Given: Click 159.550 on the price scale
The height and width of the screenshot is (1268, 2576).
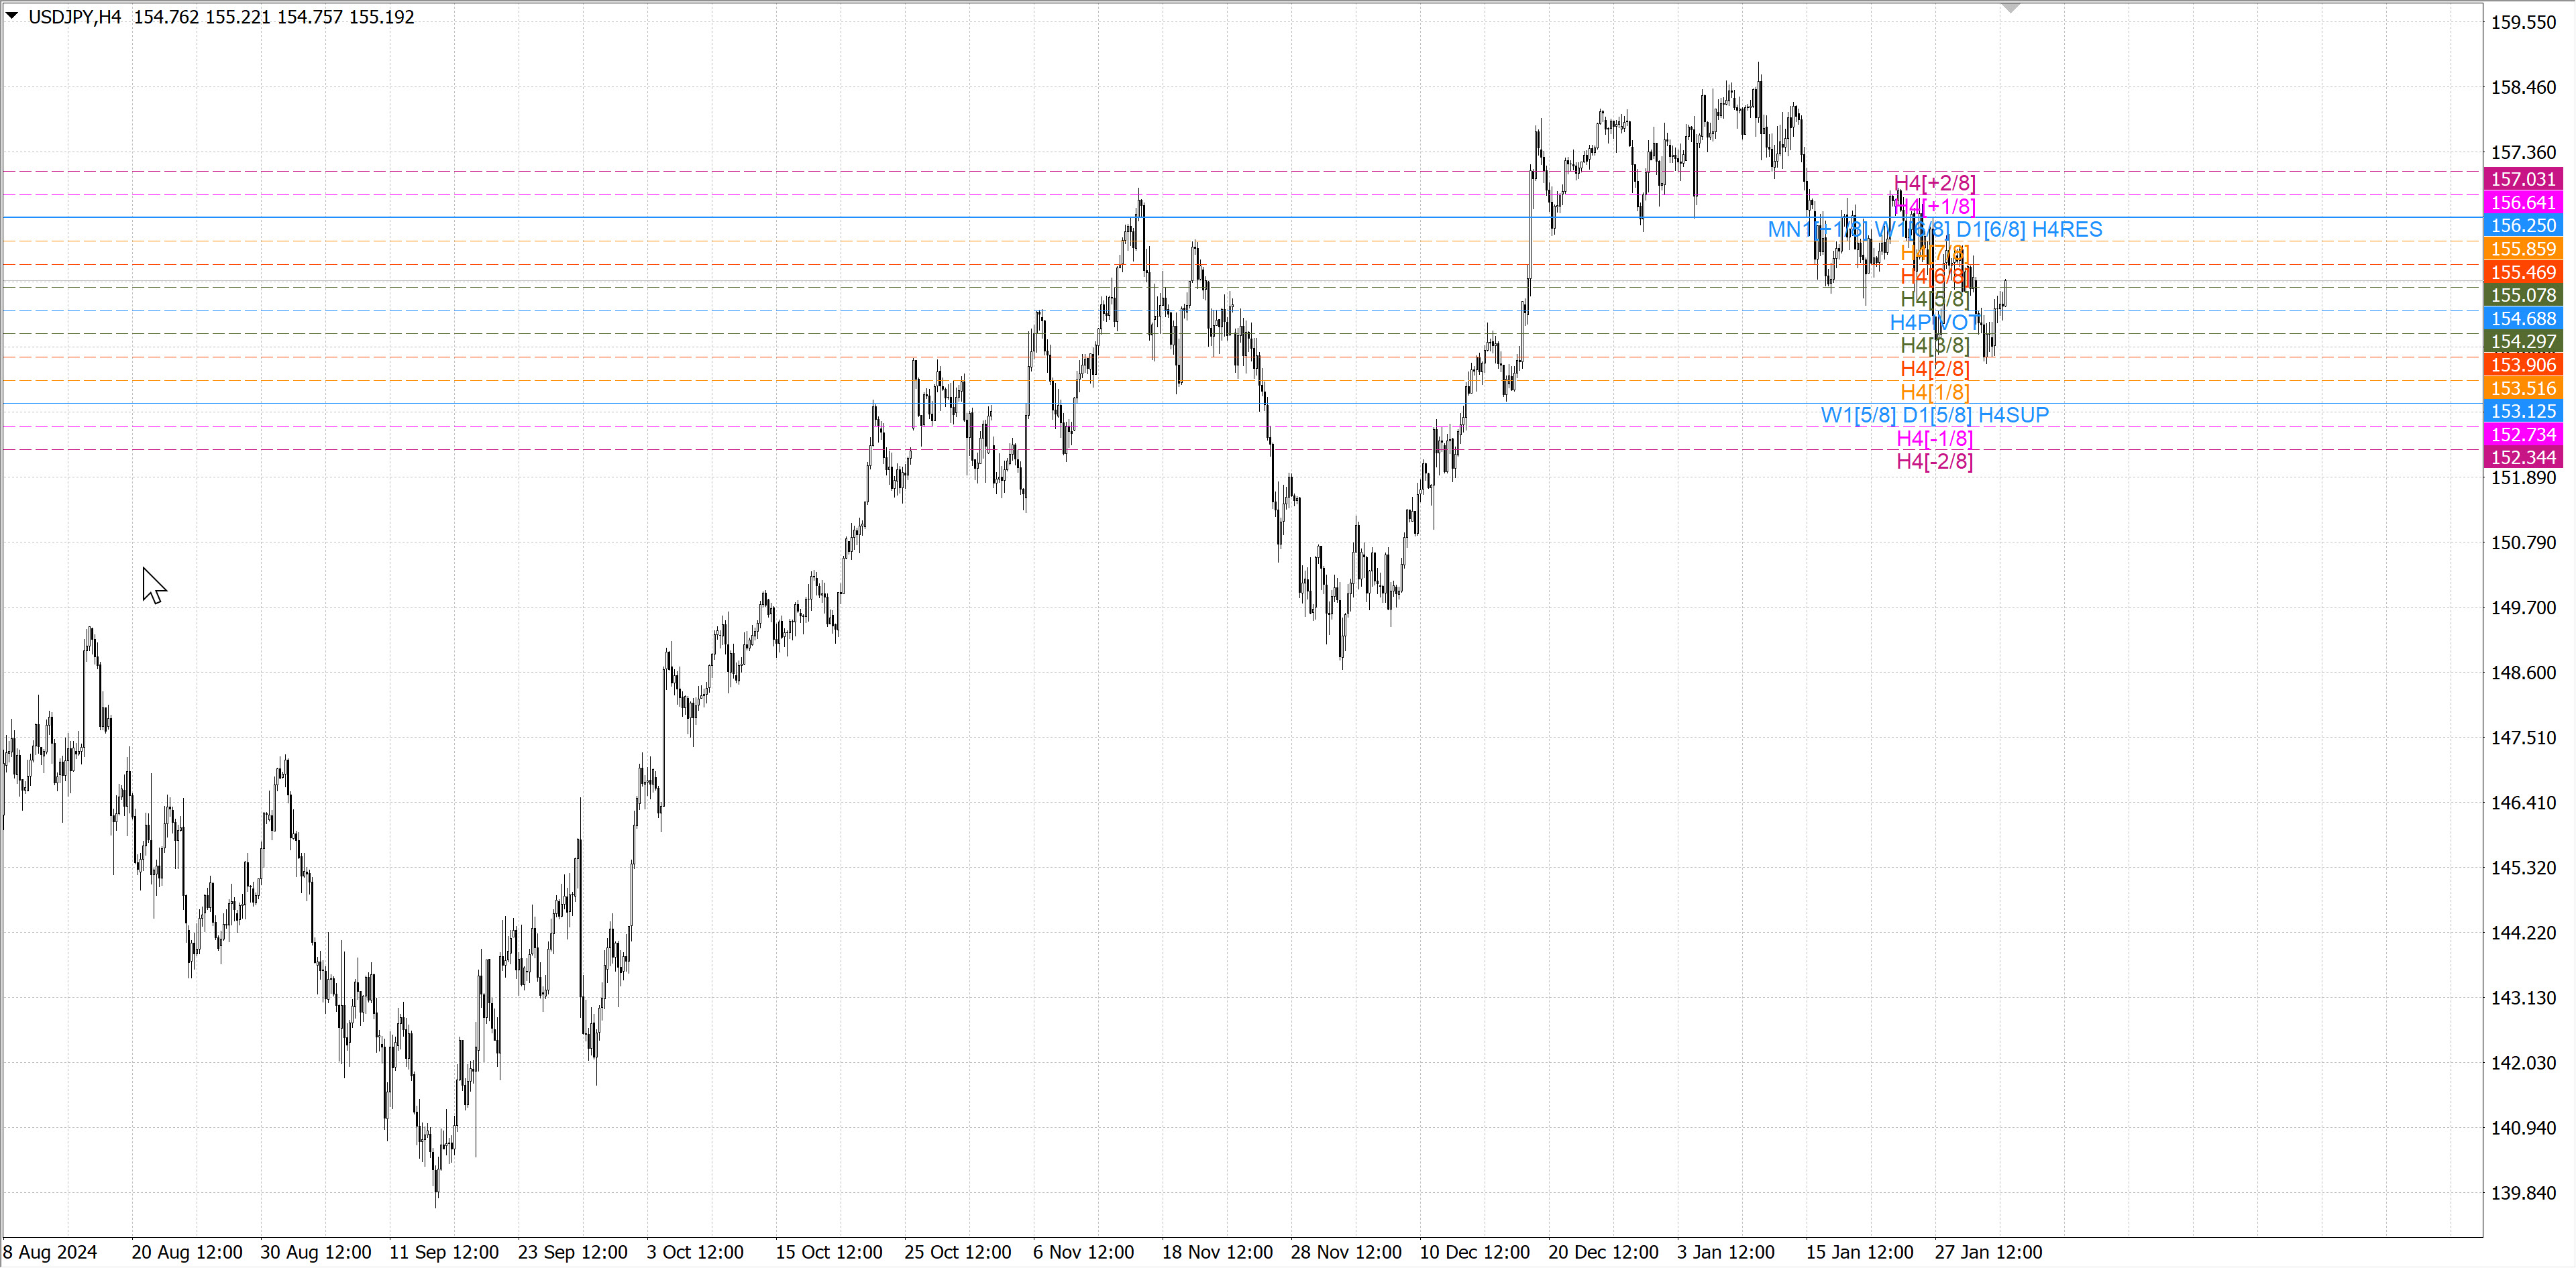Looking at the screenshot, I should coord(2522,22).
